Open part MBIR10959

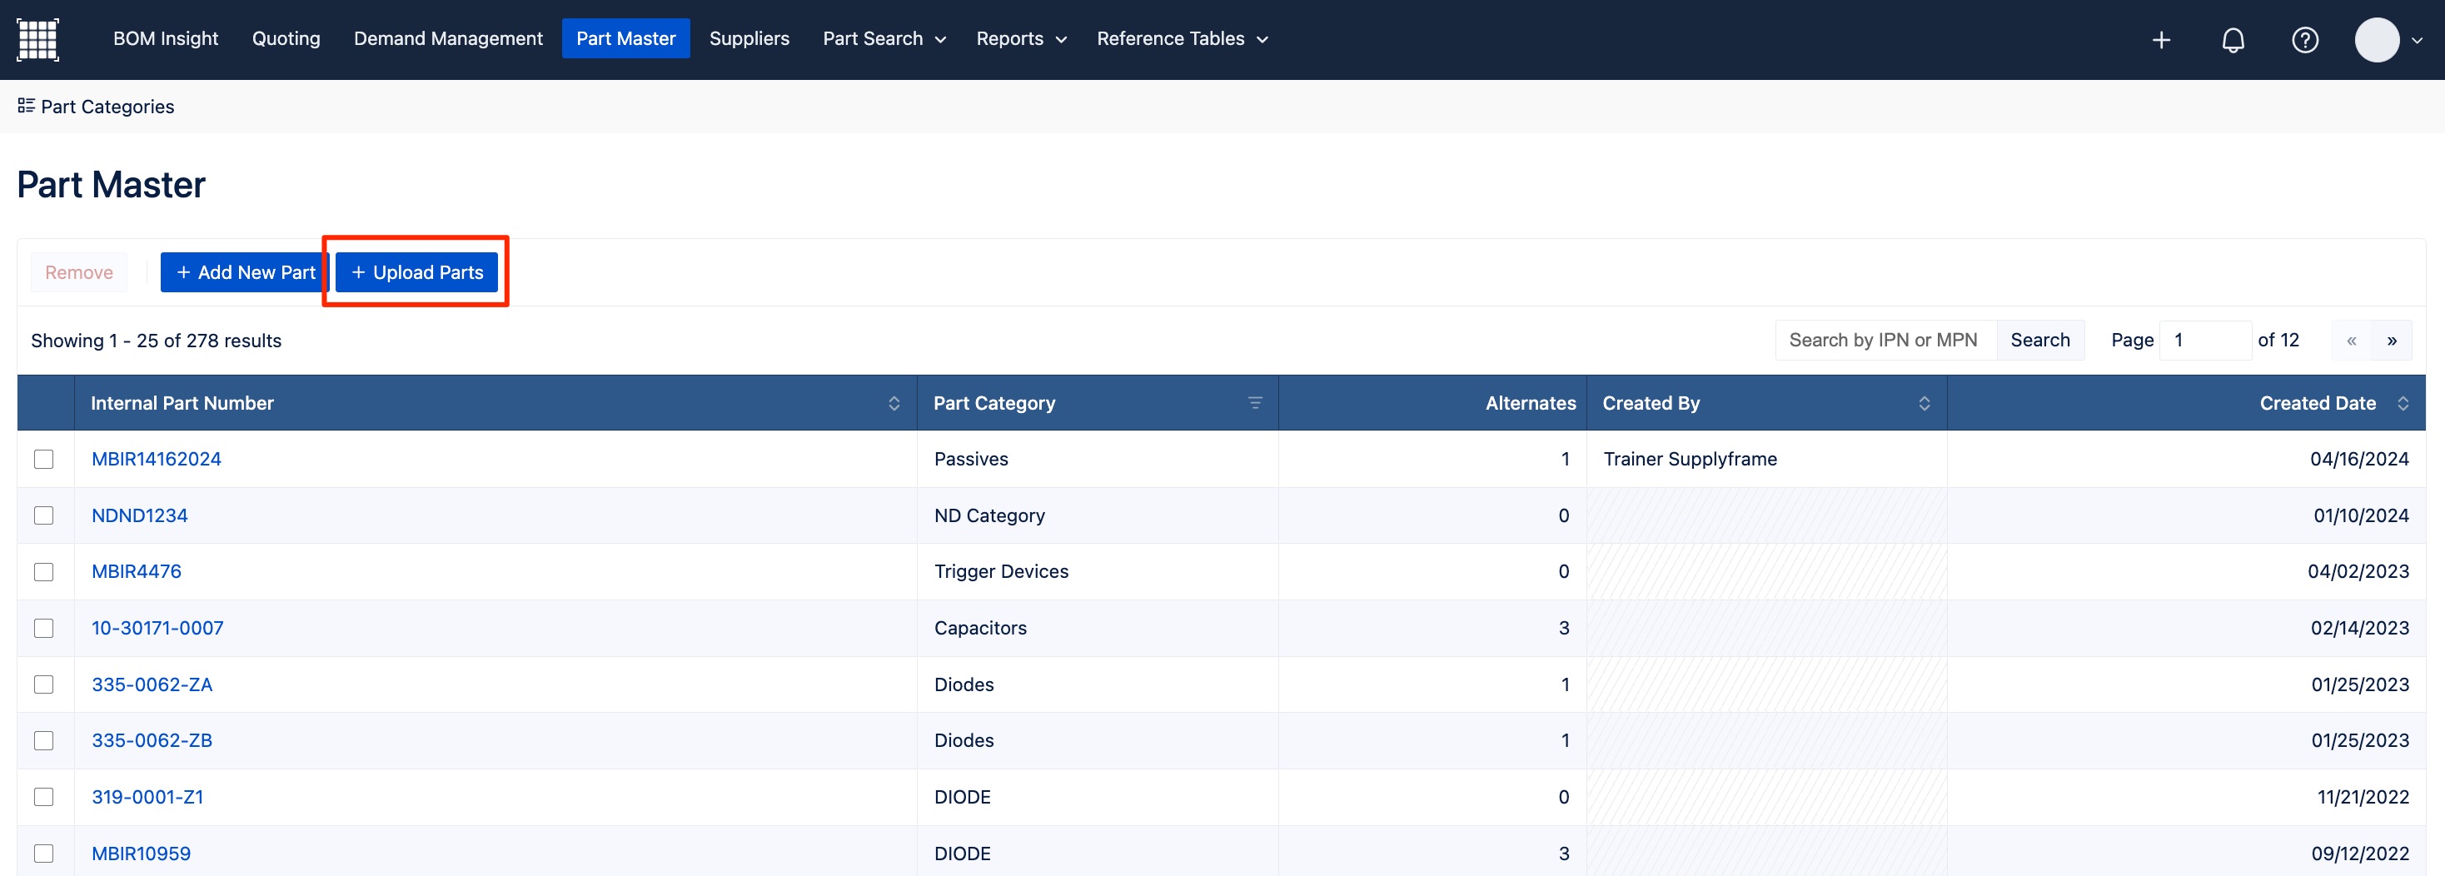141,854
